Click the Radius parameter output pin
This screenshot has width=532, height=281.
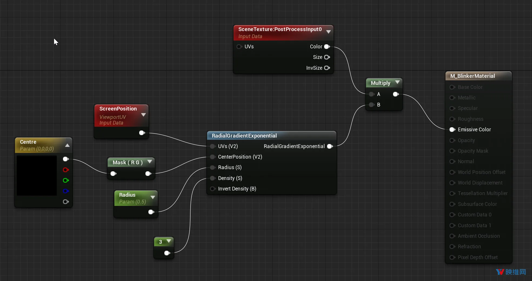(x=151, y=212)
